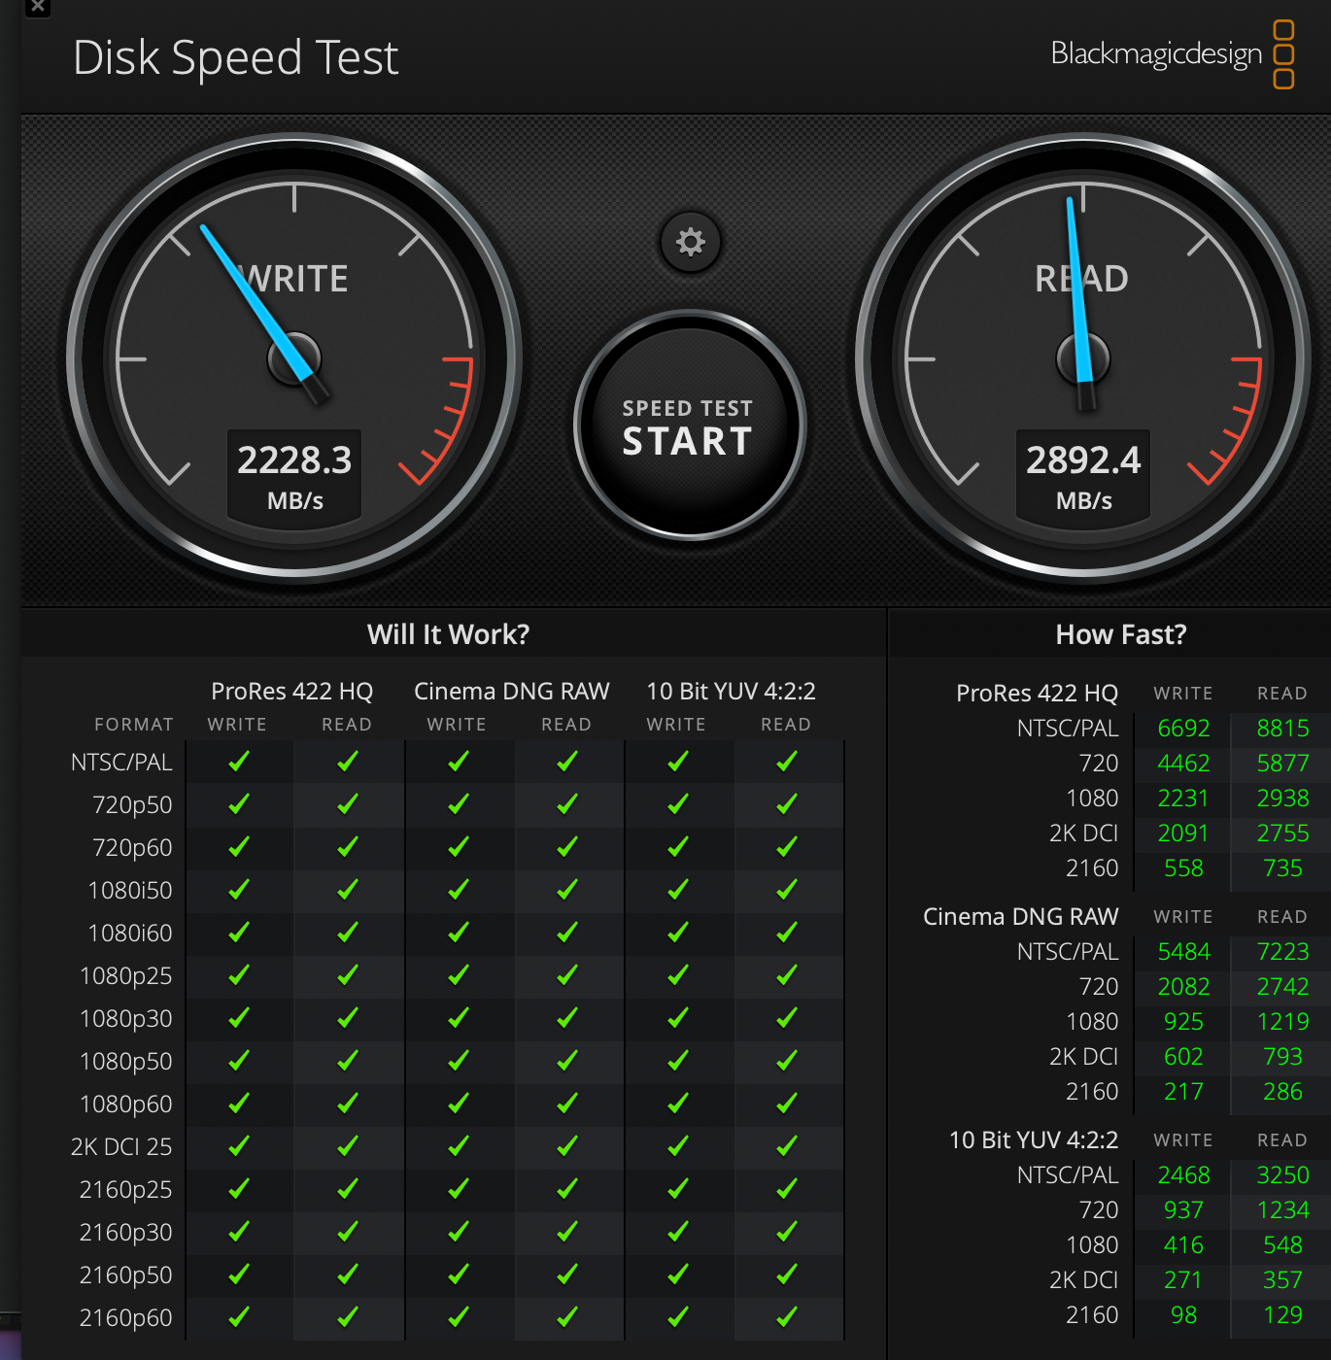Click ProRes 2160 read value 735
The width and height of the screenshot is (1331, 1360).
1283,868
